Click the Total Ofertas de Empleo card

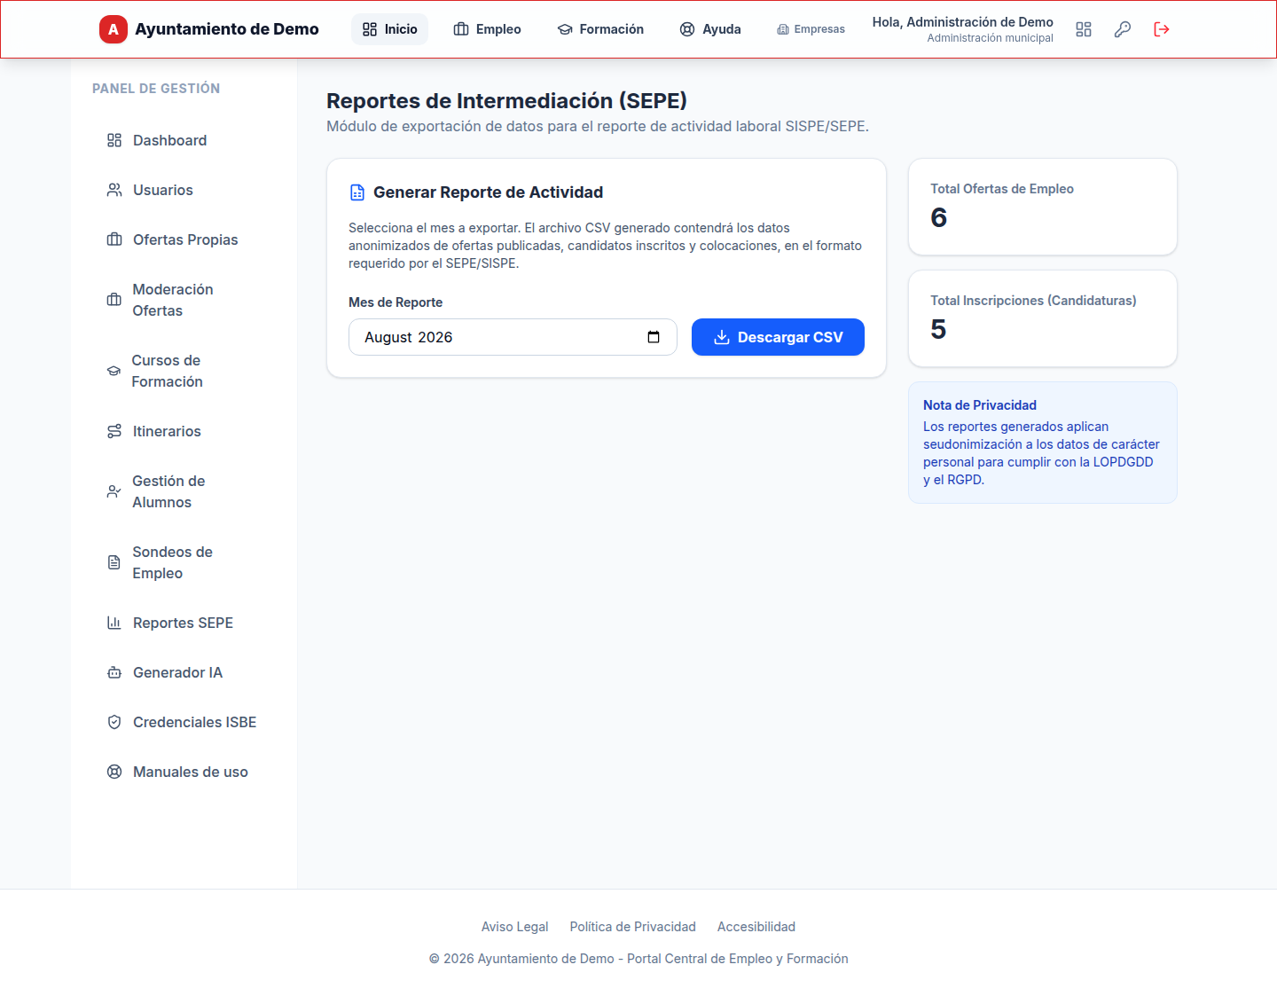pyautogui.click(x=1043, y=207)
